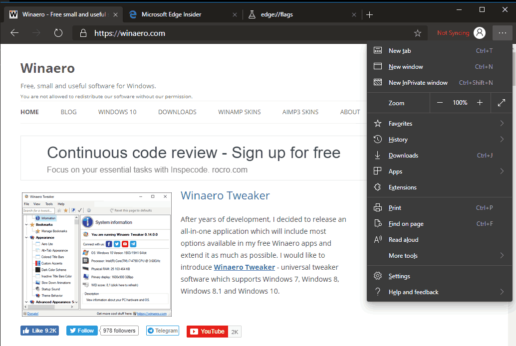Choose Print in the menu
The height and width of the screenshot is (346, 516).
[440, 208]
